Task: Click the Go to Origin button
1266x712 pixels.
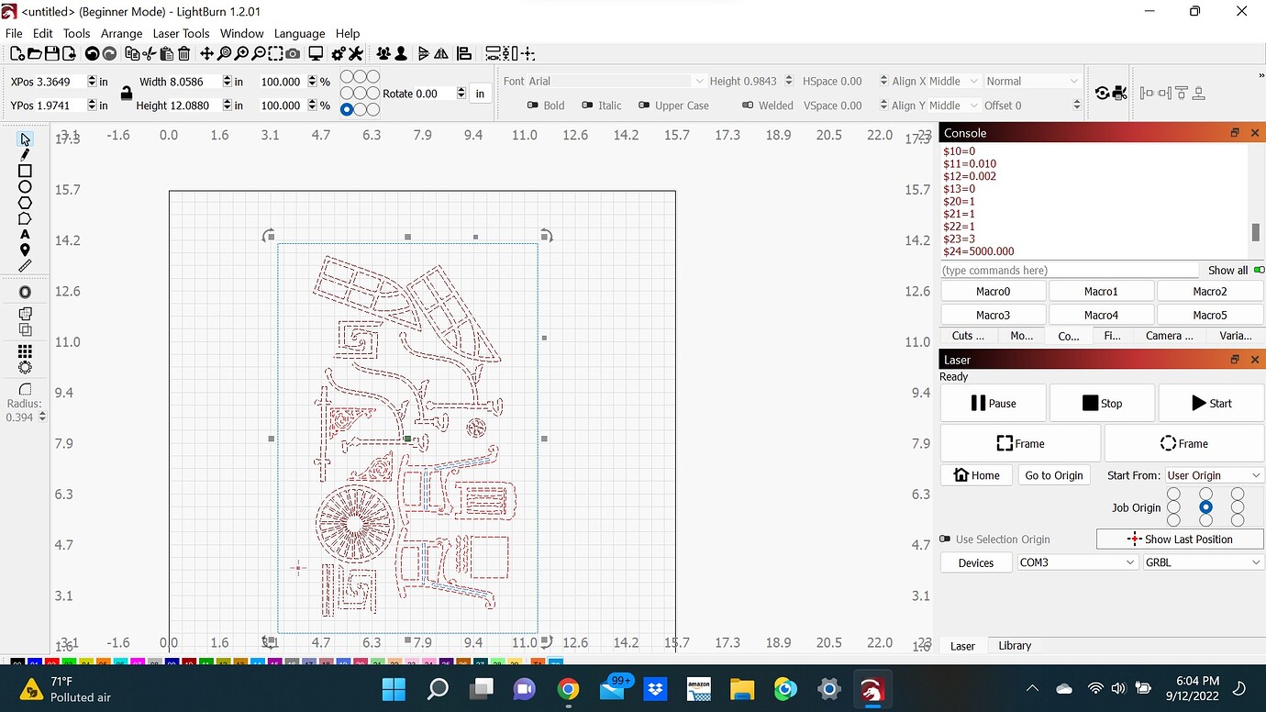Action: (1054, 475)
